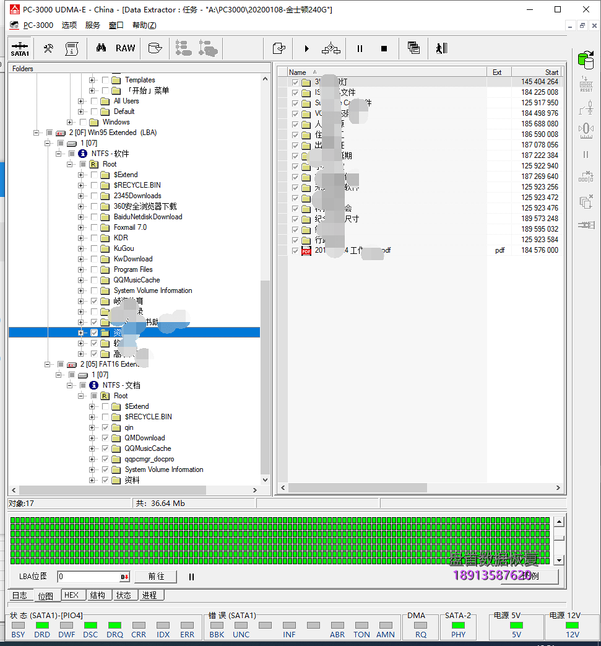Image resolution: width=601 pixels, height=646 pixels.
Task: Click the green database icon on right sidebar
Action: pyautogui.click(x=585, y=60)
